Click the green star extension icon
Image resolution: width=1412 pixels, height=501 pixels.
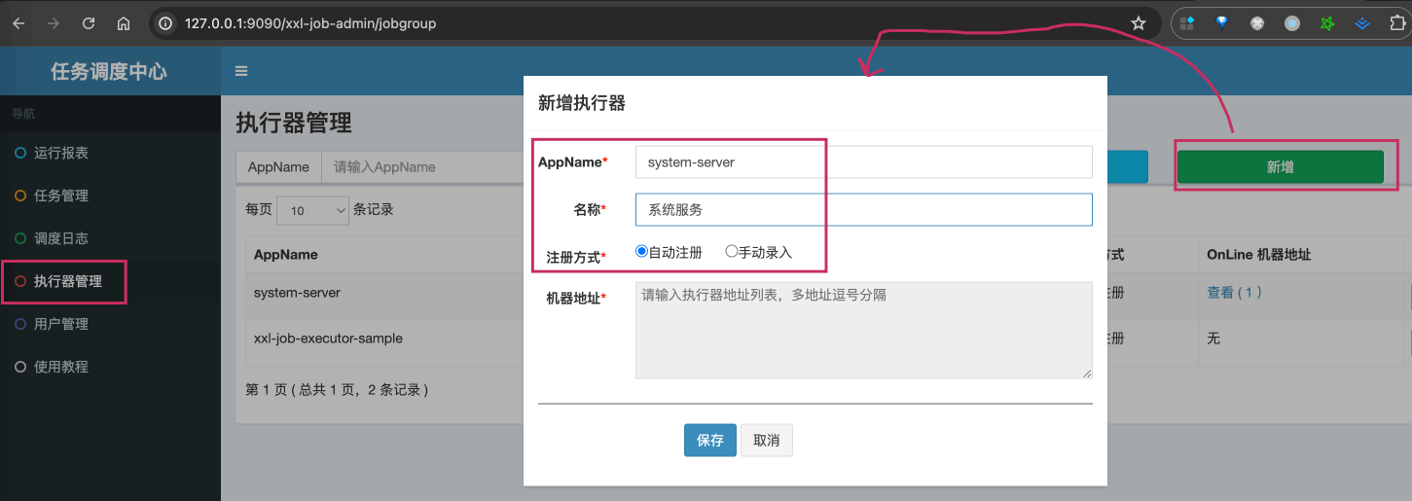click(1326, 23)
